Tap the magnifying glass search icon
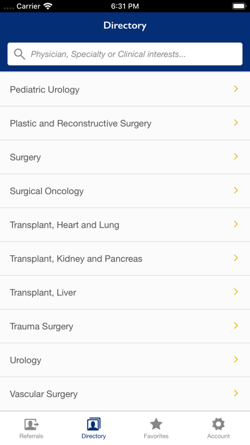This screenshot has width=250, height=445. click(20, 54)
